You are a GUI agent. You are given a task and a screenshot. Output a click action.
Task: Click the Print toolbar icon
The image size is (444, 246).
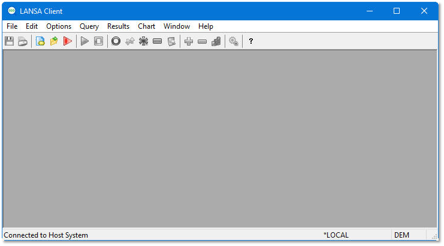point(23,41)
